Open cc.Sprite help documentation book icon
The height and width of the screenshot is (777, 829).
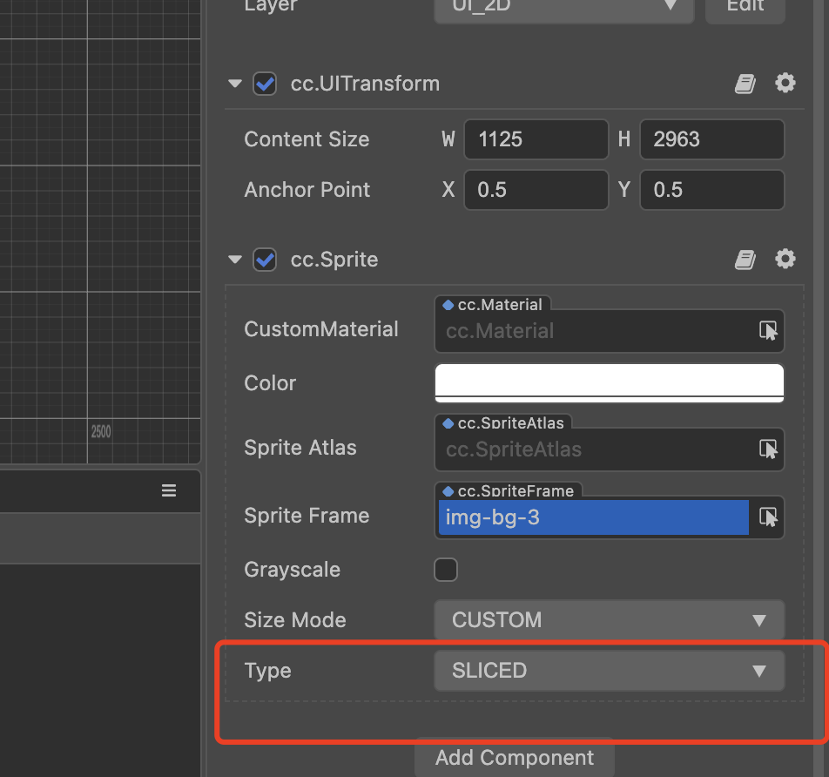[x=745, y=260]
